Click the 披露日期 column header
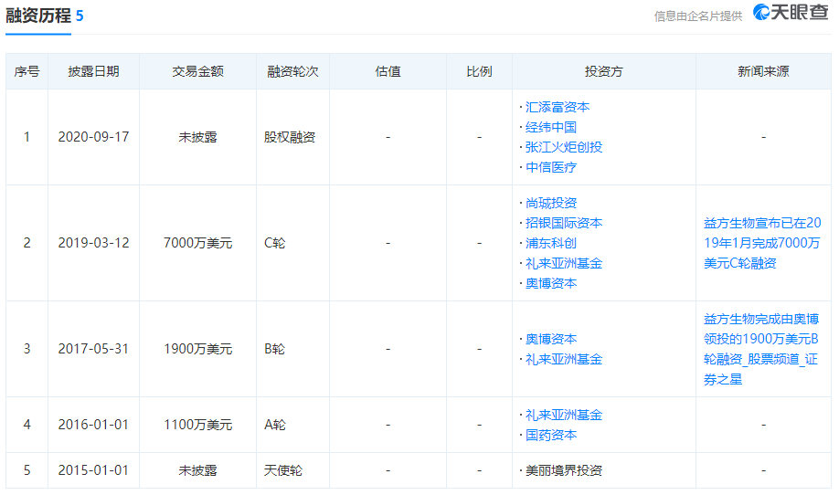The image size is (839, 495). (93, 71)
